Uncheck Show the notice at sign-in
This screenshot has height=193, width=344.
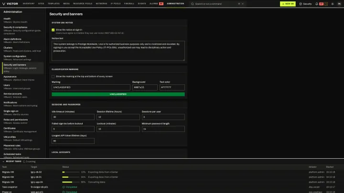pos(53,30)
